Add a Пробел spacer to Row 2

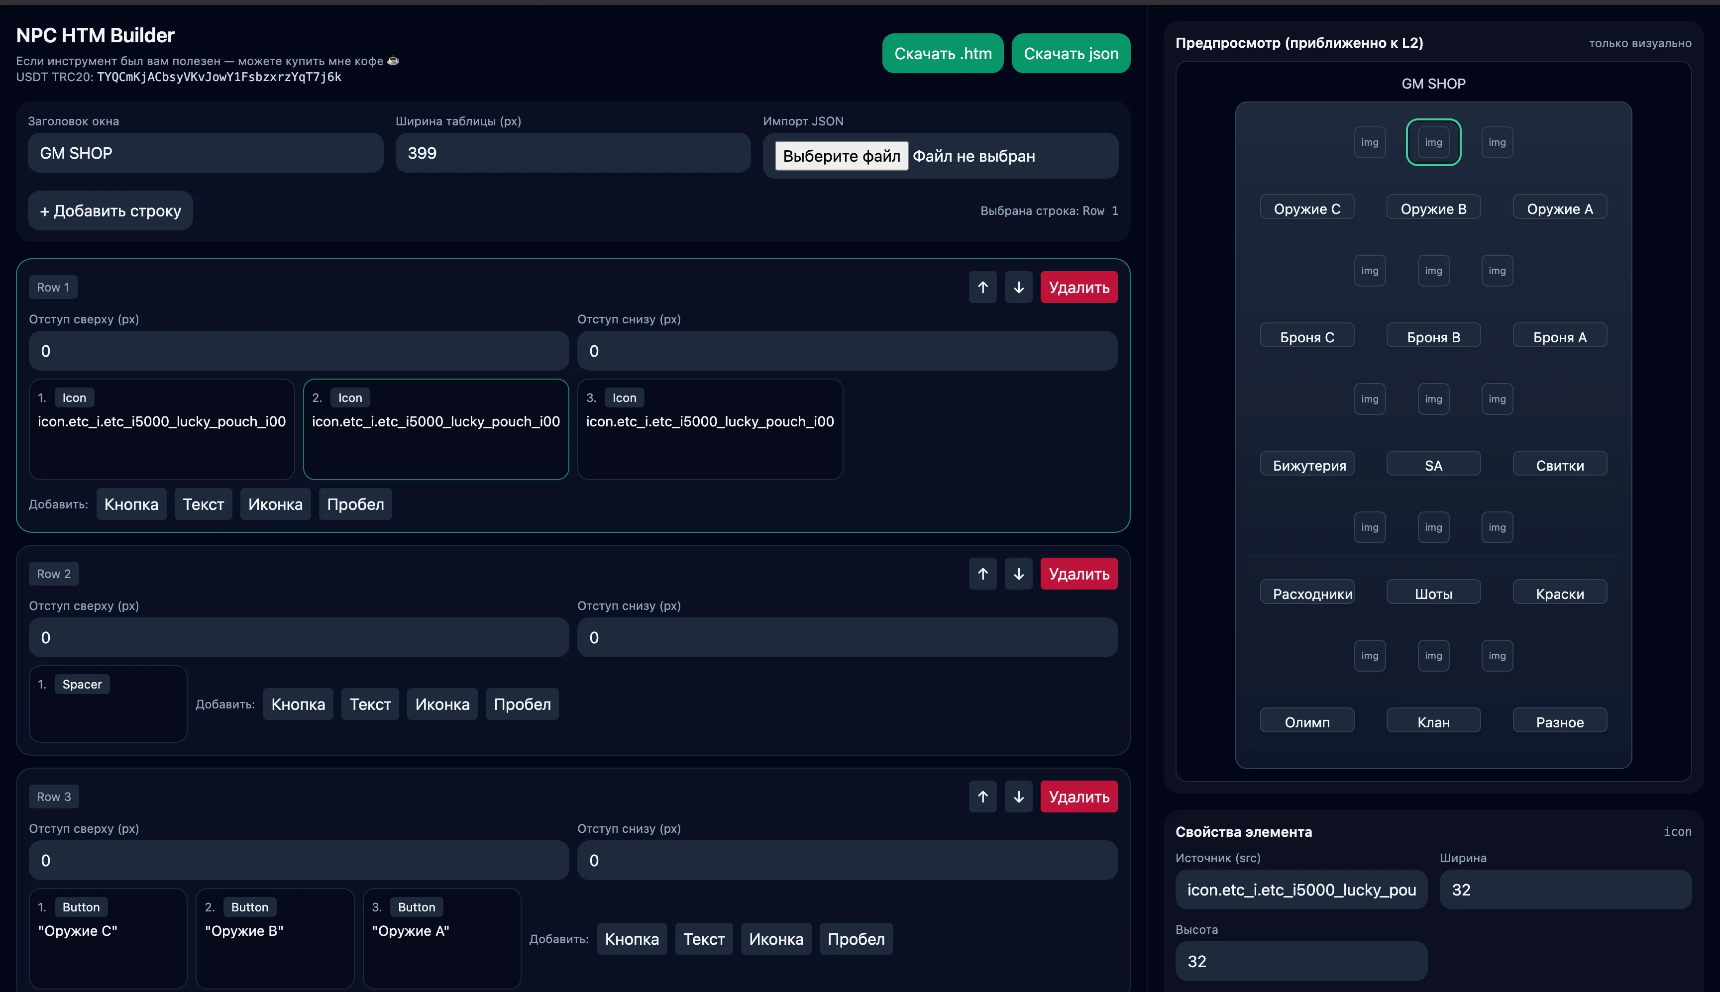[x=522, y=704]
